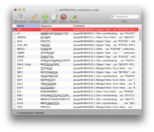Select the sequence CACGTG

(x=45, y=41)
